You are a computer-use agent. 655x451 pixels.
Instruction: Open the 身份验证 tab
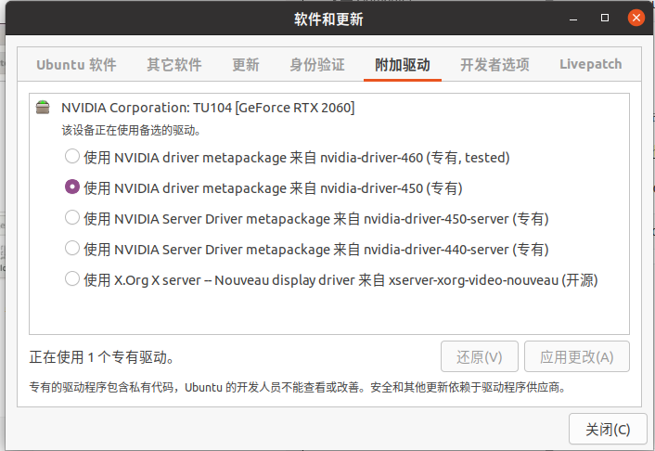pyautogui.click(x=317, y=65)
